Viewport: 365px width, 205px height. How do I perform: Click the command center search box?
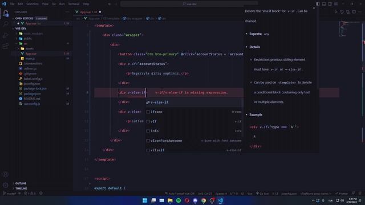(x=189, y=4)
